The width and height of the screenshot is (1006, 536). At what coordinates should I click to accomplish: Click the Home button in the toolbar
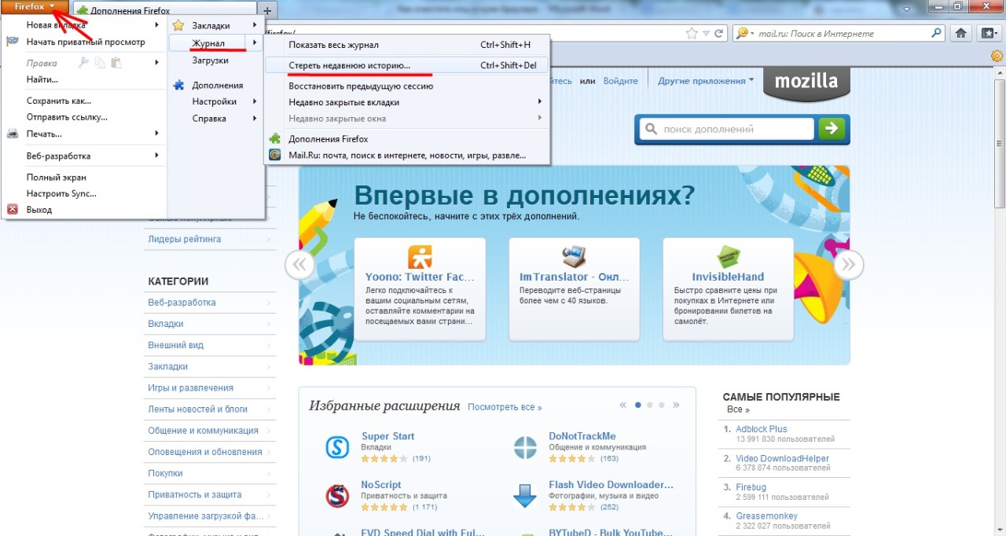pos(960,34)
